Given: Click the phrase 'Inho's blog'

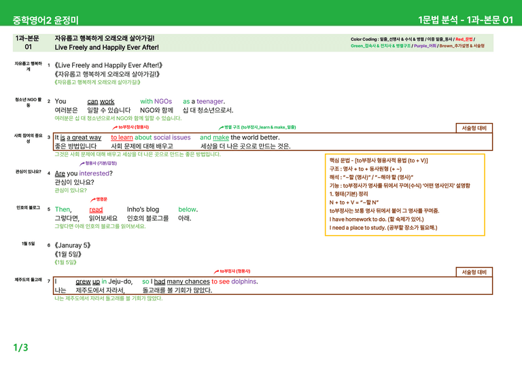Looking at the screenshot, I should [x=143, y=209].
